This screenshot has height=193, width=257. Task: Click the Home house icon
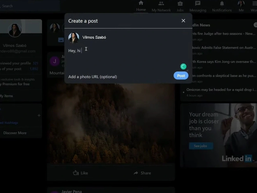pos(141,3)
